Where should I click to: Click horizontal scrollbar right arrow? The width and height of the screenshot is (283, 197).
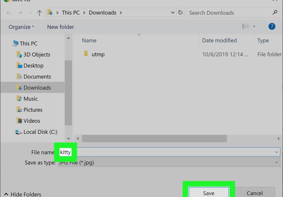tap(279, 138)
